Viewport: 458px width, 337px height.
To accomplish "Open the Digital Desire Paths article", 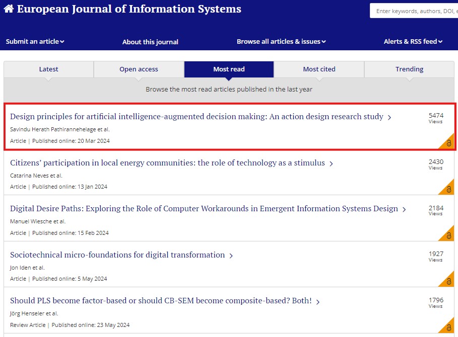I will tap(204, 208).
